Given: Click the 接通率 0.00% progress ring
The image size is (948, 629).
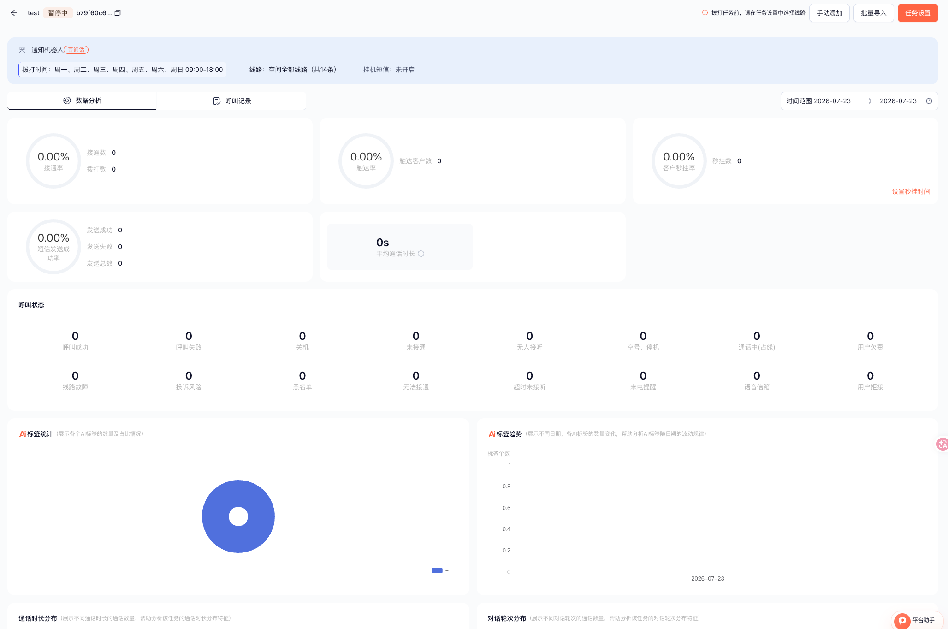Looking at the screenshot, I should coord(53,161).
